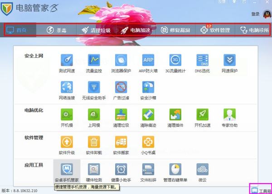Image resolution: width=272 pixels, height=194 pixels.
Task: Open 清除痕迹 trace cleaner
Action: coord(148,118)
